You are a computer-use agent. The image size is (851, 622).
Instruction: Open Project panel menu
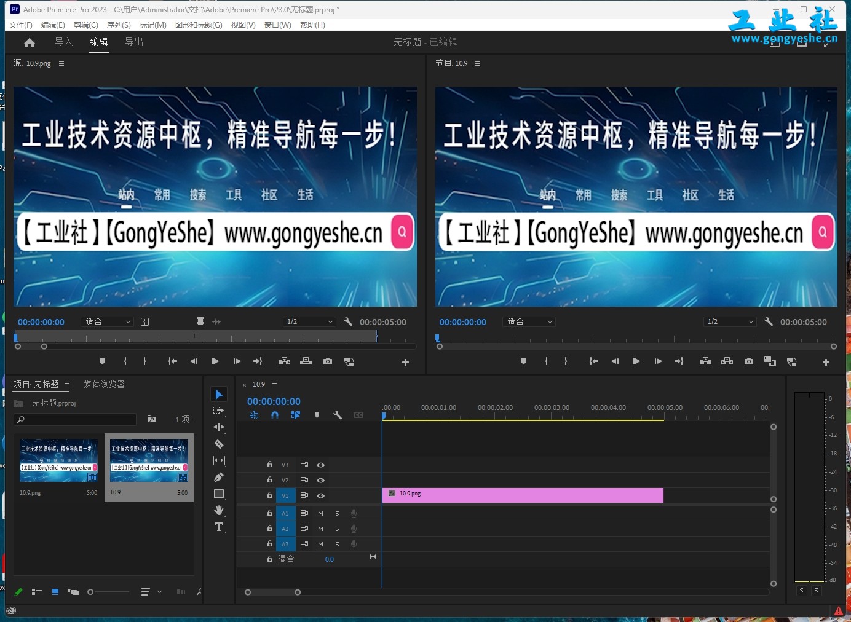pos(67,385)
